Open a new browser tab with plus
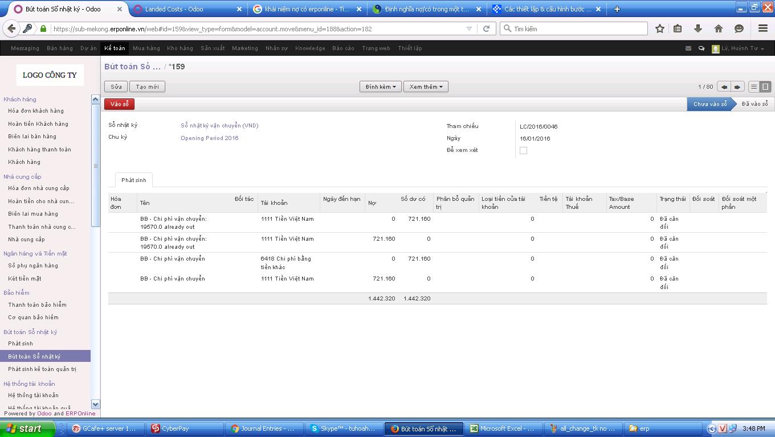Screen dimensions: 775x437 pos(617,9)
